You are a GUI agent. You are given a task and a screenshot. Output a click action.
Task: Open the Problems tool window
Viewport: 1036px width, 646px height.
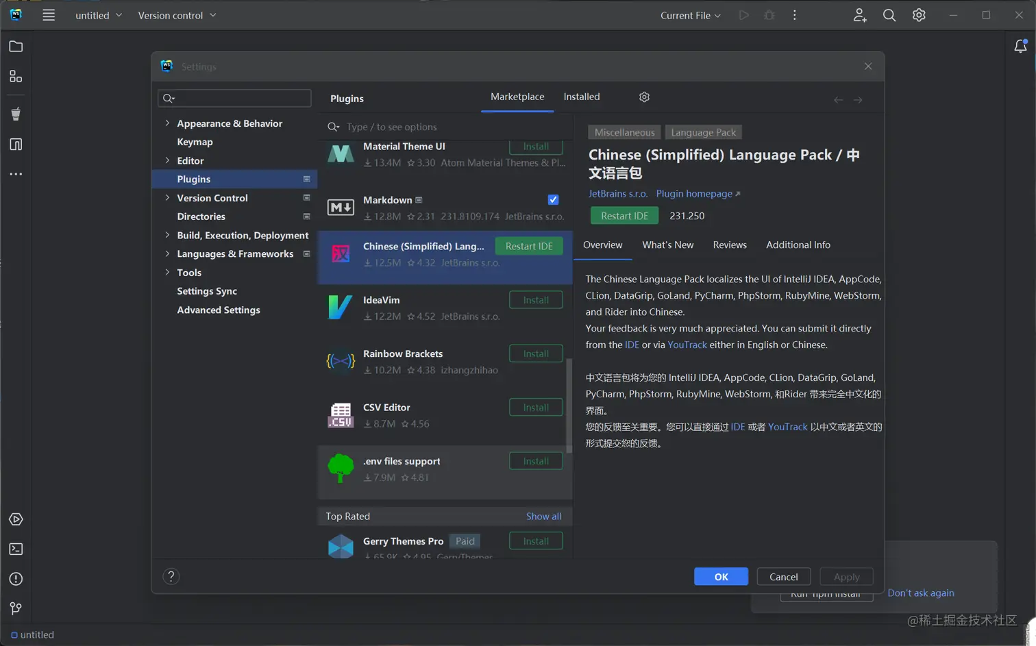click(x=16, y=580)
